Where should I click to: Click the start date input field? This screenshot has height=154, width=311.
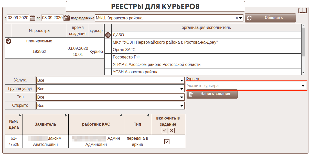click(x=18, y=18)
